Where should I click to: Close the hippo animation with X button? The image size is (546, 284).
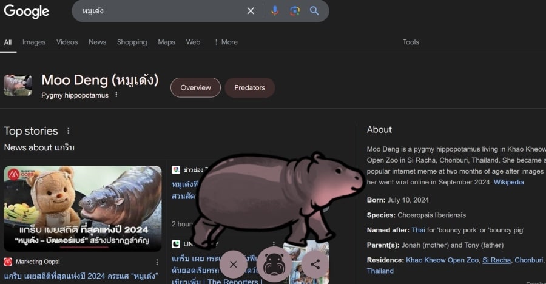click(x=234, y=265)
